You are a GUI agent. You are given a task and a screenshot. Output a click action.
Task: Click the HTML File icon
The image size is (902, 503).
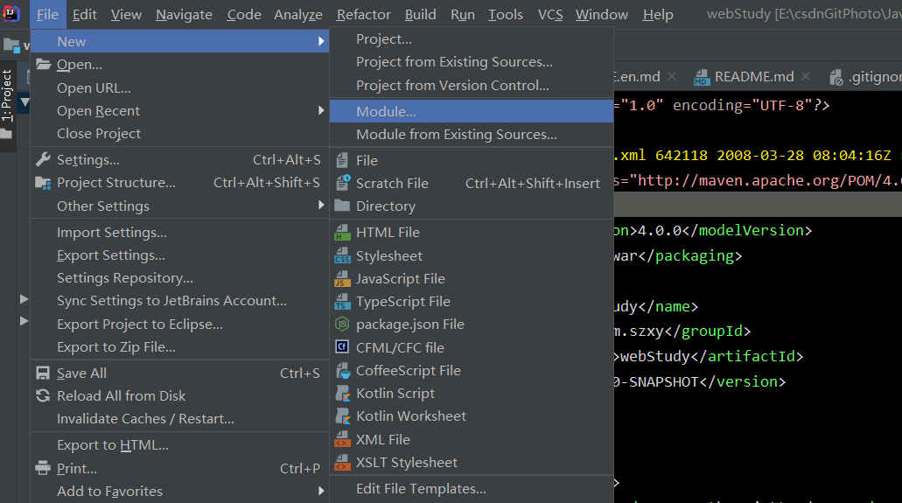tap(342, 232)
